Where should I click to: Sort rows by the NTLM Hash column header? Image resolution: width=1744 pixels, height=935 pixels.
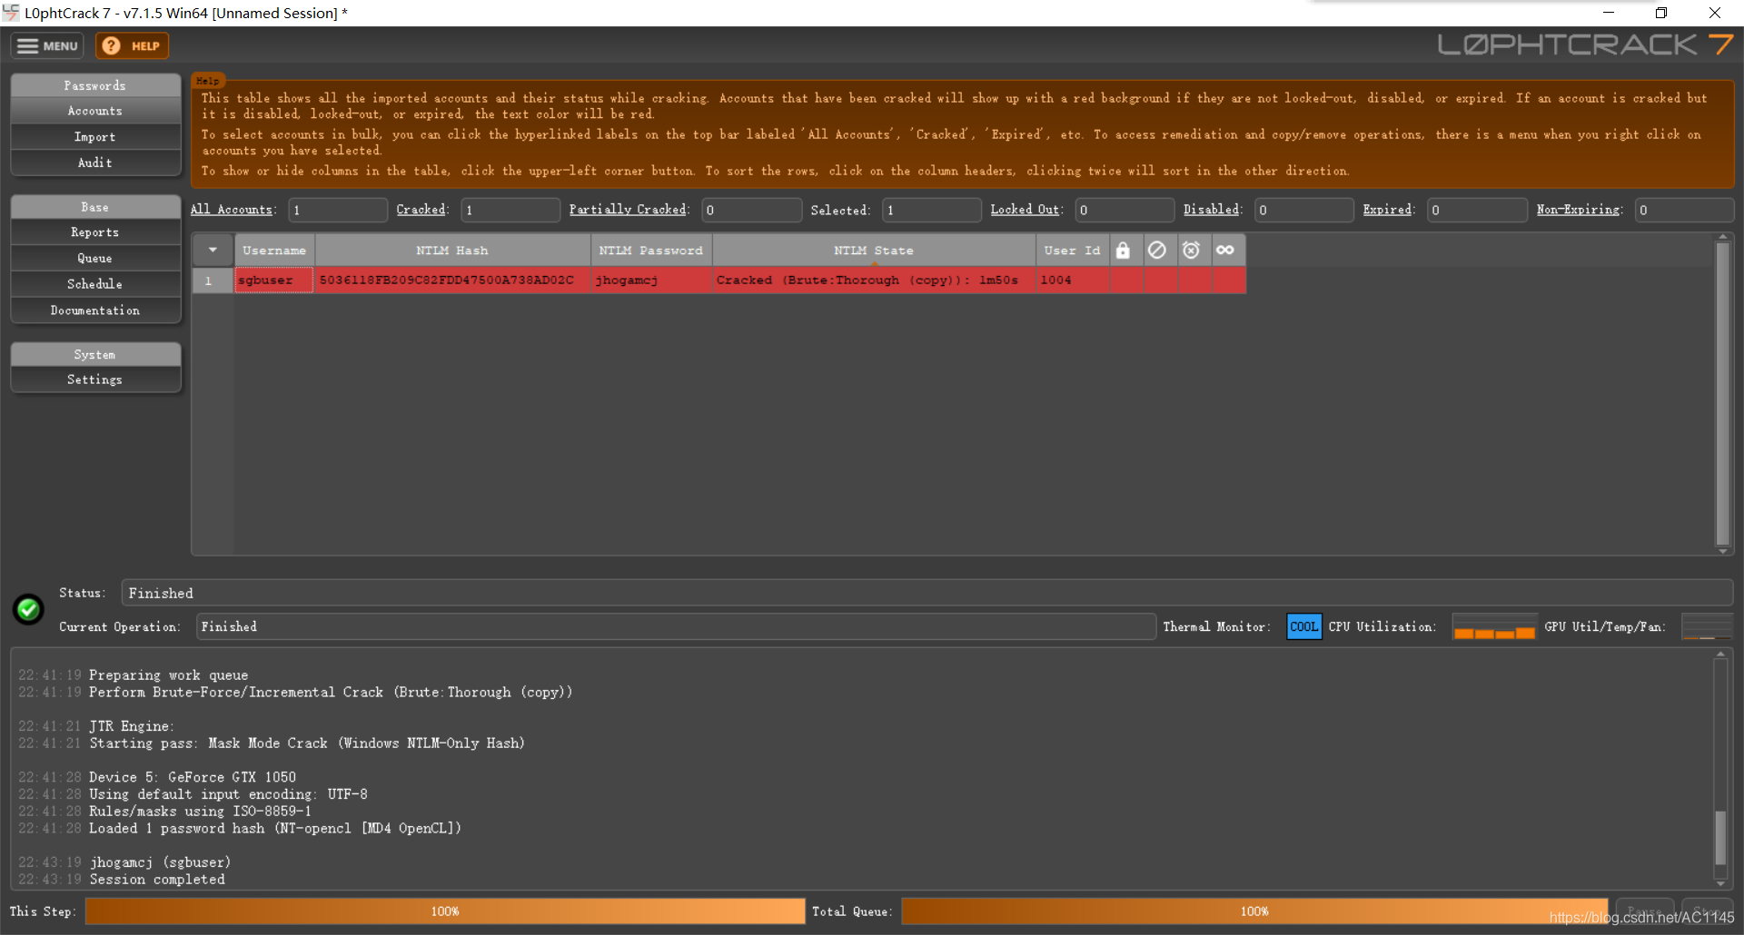[452, 251]
